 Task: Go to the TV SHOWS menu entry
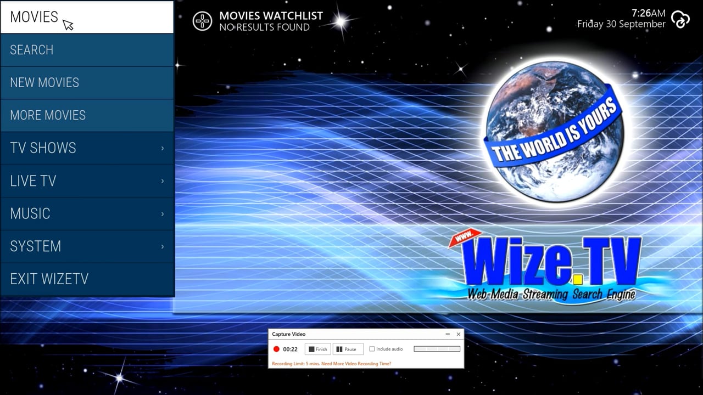[x=87, y=148]
